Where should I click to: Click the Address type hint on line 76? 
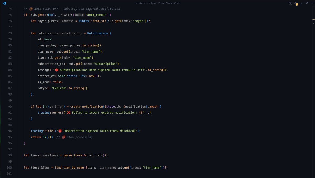67,21
